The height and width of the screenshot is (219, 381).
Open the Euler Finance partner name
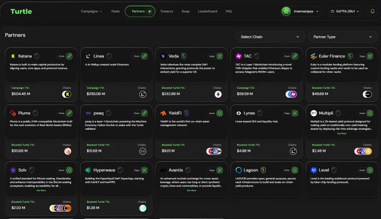click(332, 56)
